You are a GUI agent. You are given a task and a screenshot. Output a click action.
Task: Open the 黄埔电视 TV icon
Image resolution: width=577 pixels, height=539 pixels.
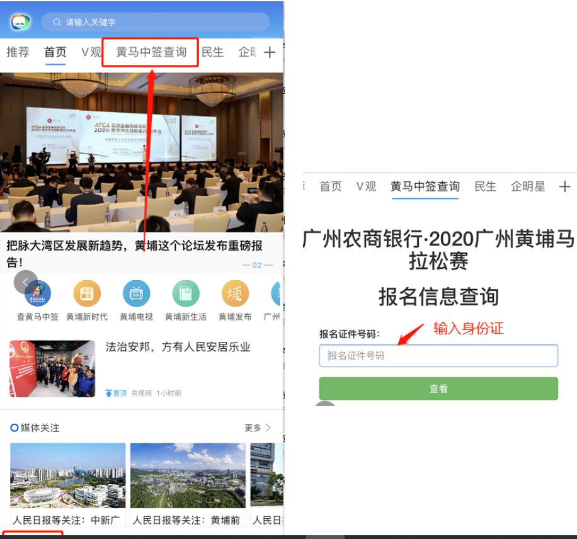(136, 293)
